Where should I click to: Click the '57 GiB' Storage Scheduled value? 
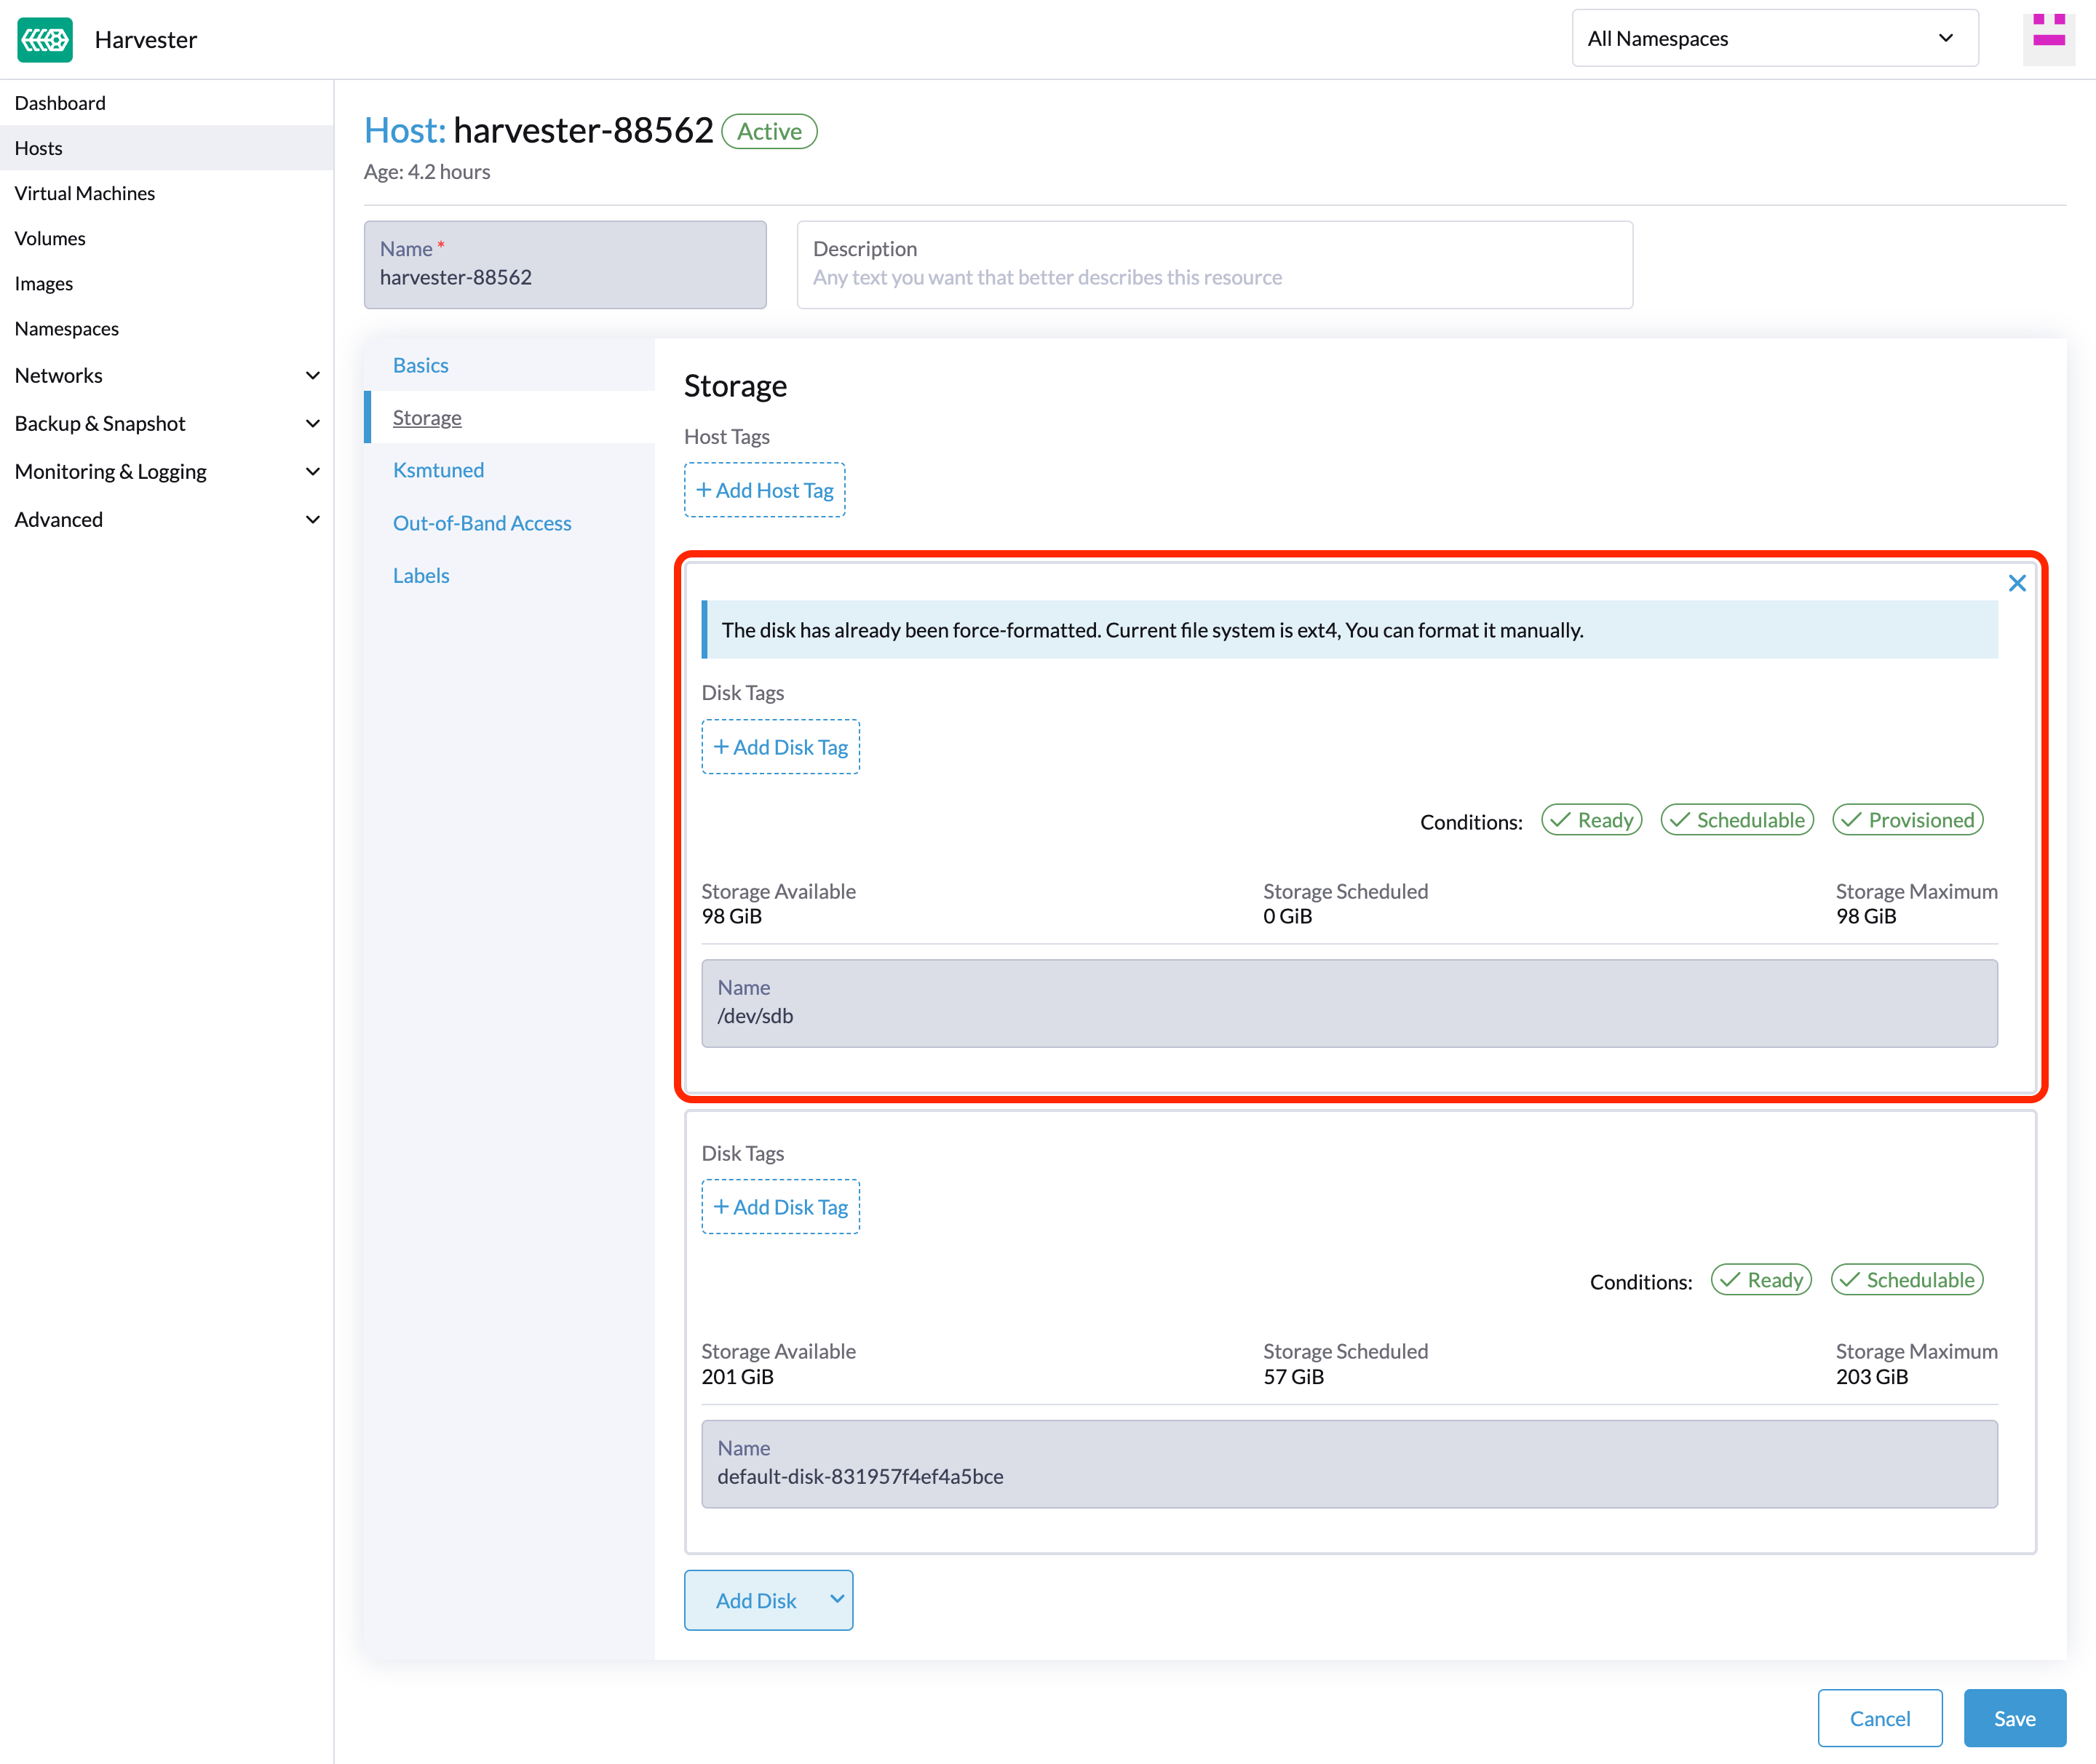(x=1293, y=1376)
